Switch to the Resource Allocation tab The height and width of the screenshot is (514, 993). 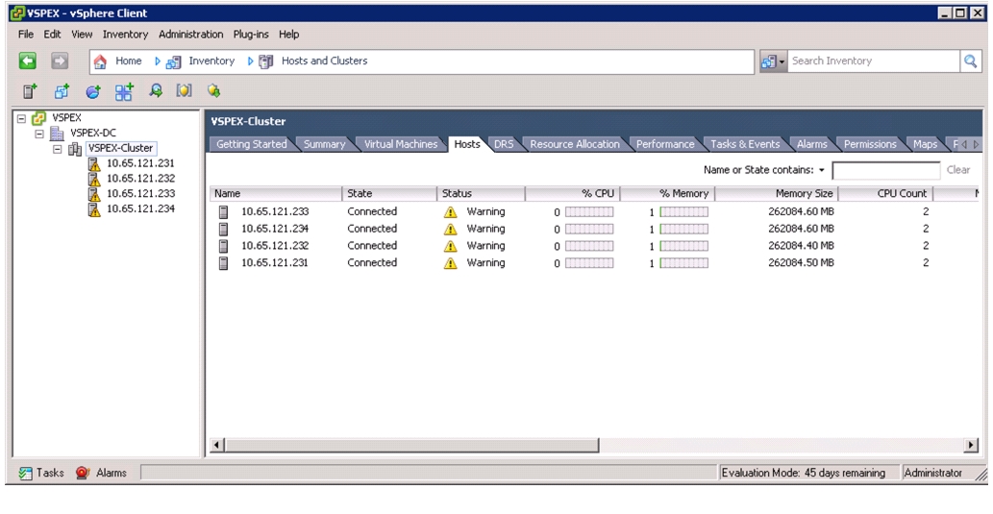(575, 144)
